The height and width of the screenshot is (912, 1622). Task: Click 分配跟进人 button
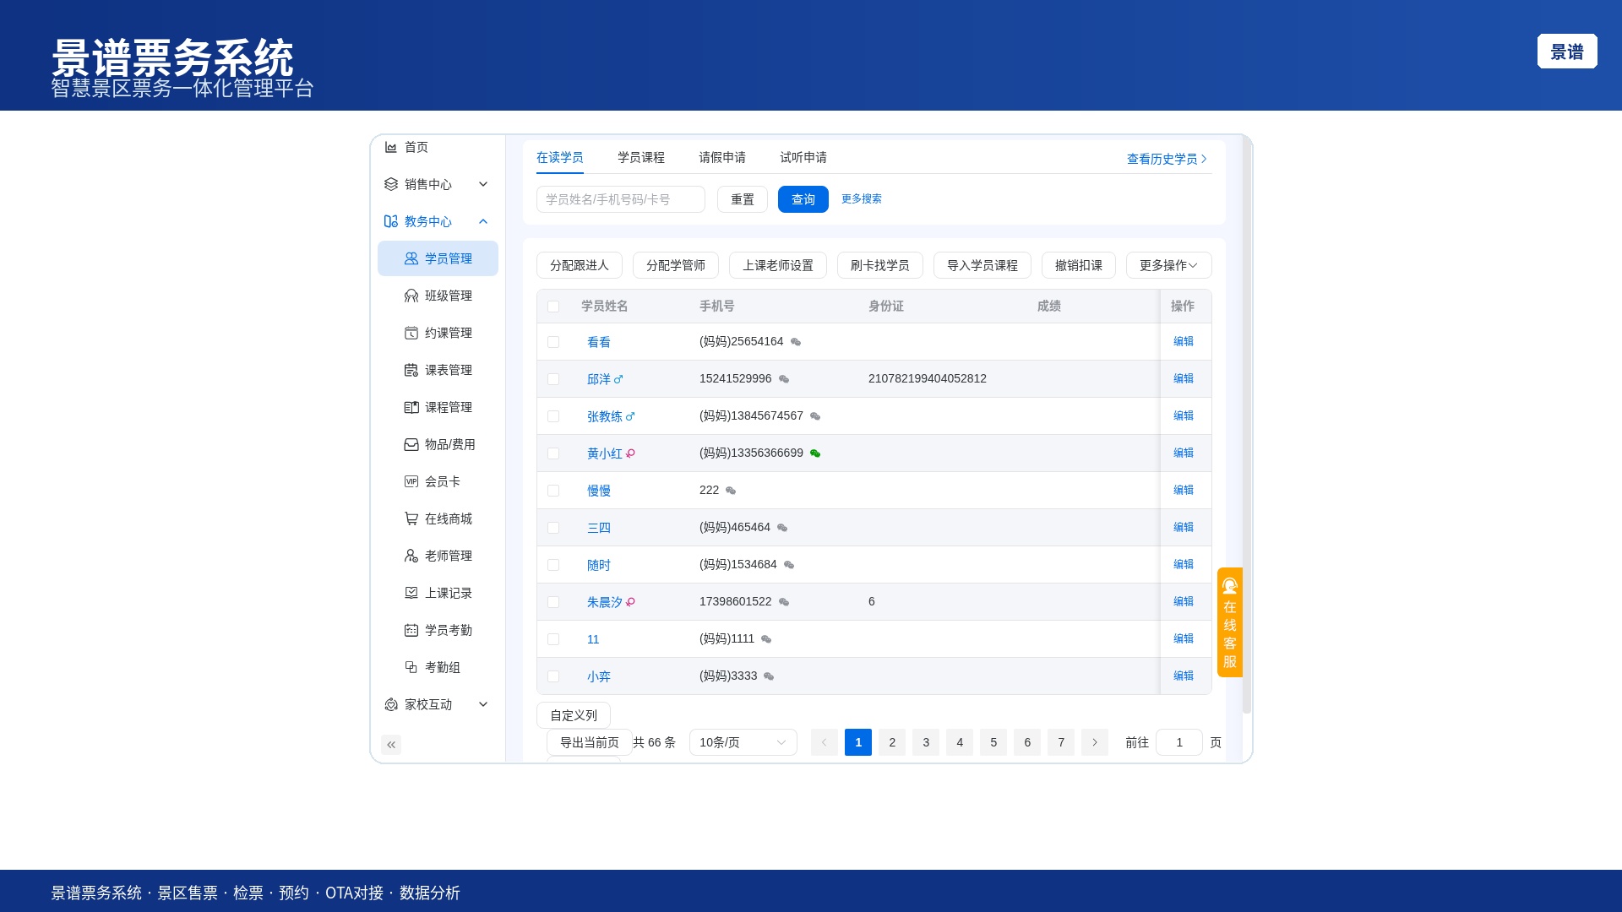point(579,265)
